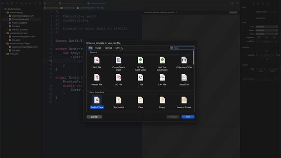The width and height of the screenshot is (281, 158).
Task: Click ContentView.swift in the editor breadcrumb
Action: tap(86, 8)
